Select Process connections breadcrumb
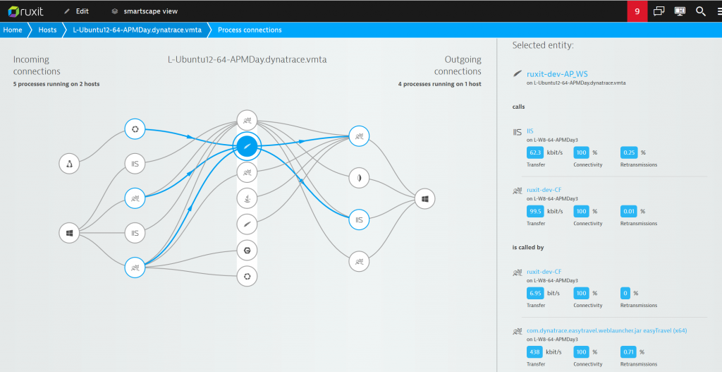 (250, 30)
